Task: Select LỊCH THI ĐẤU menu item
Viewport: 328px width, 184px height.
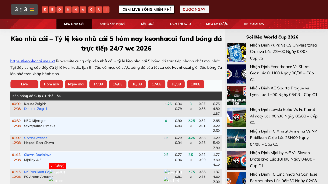Action: pyautogui.click(x=180, y=24)
